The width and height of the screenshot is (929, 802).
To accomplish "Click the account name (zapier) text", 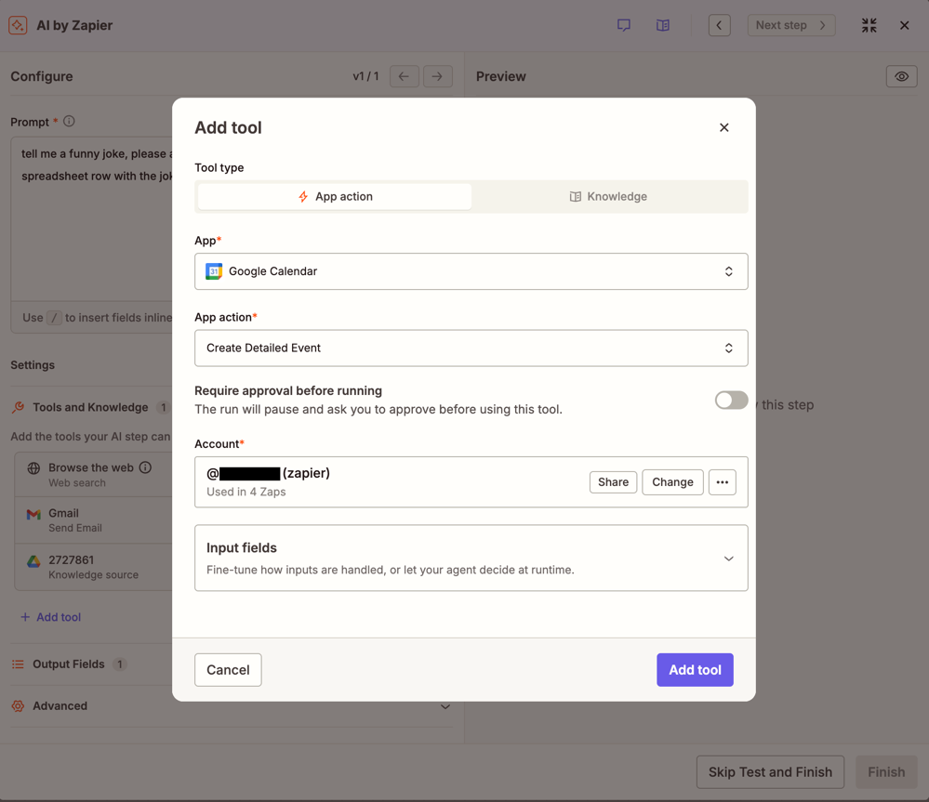I will (269, 474).
